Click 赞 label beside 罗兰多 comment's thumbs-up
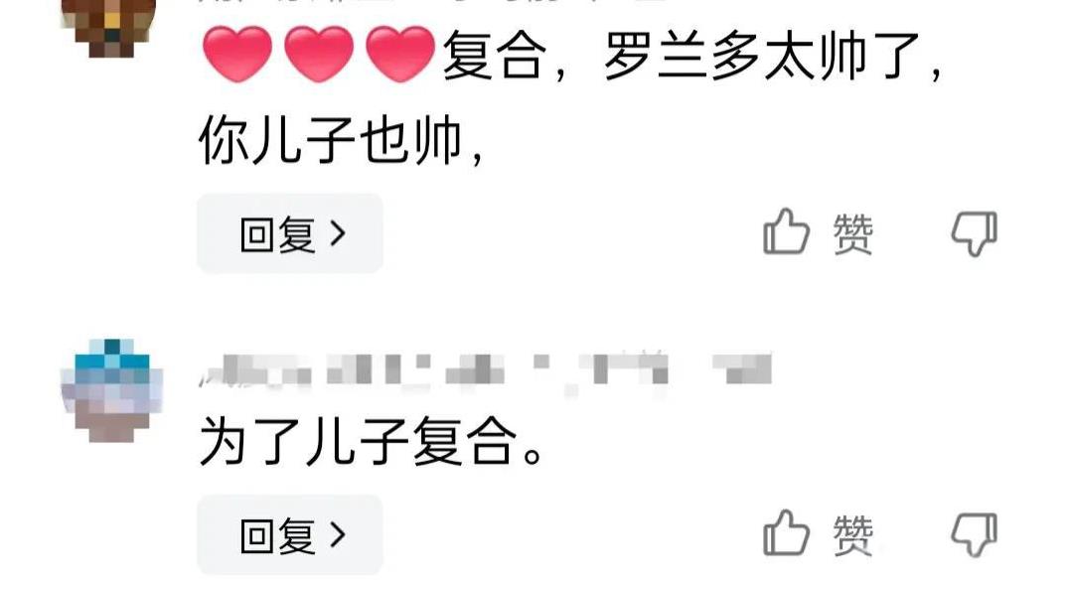Screen dimensions: 1070x589 point(853,234)
